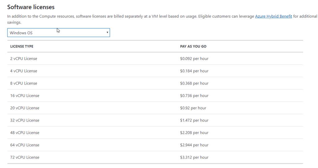Select the 72 vCPU License row

[x=155, y=157]
